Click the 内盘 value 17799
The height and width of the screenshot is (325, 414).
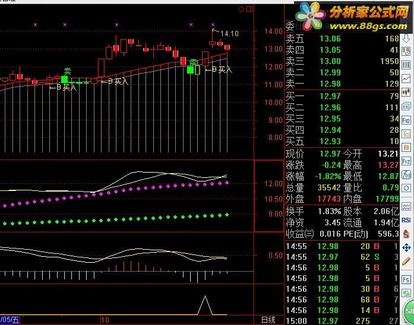coord(387,199)
